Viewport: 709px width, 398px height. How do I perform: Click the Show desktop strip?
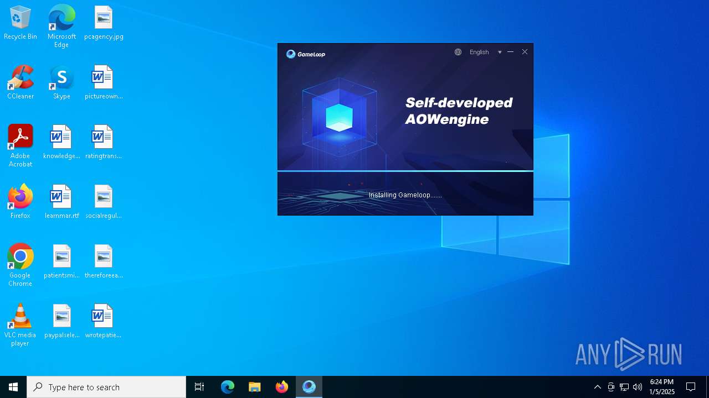707,387
